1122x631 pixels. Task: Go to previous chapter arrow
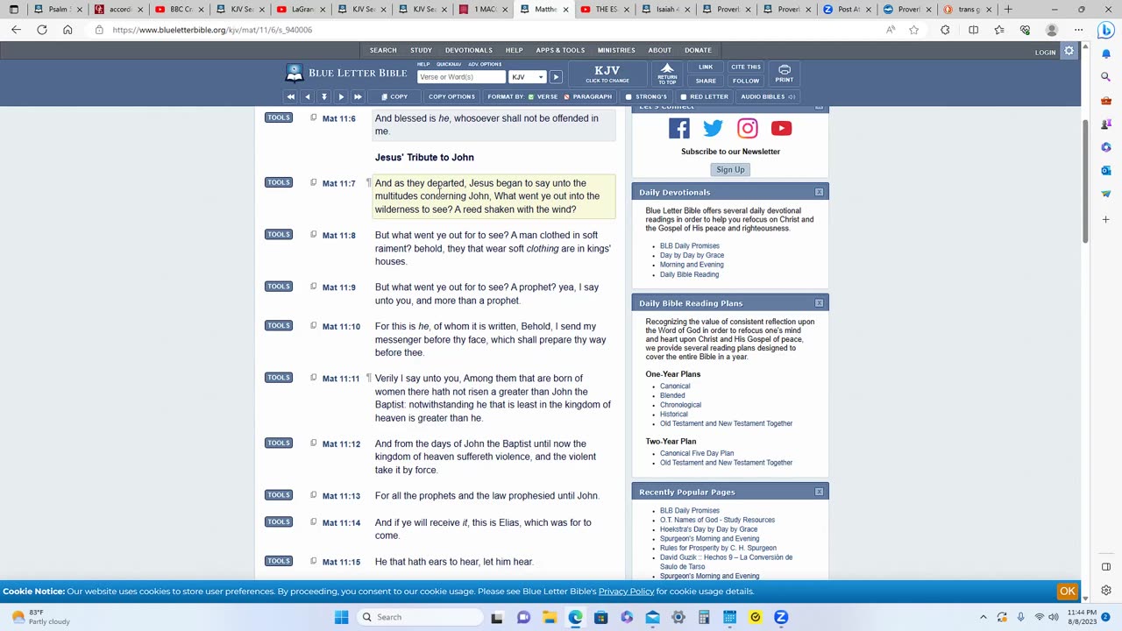coord(307,96)
